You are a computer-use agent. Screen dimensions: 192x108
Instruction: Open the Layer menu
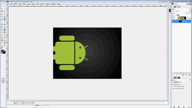pos(28,4)
